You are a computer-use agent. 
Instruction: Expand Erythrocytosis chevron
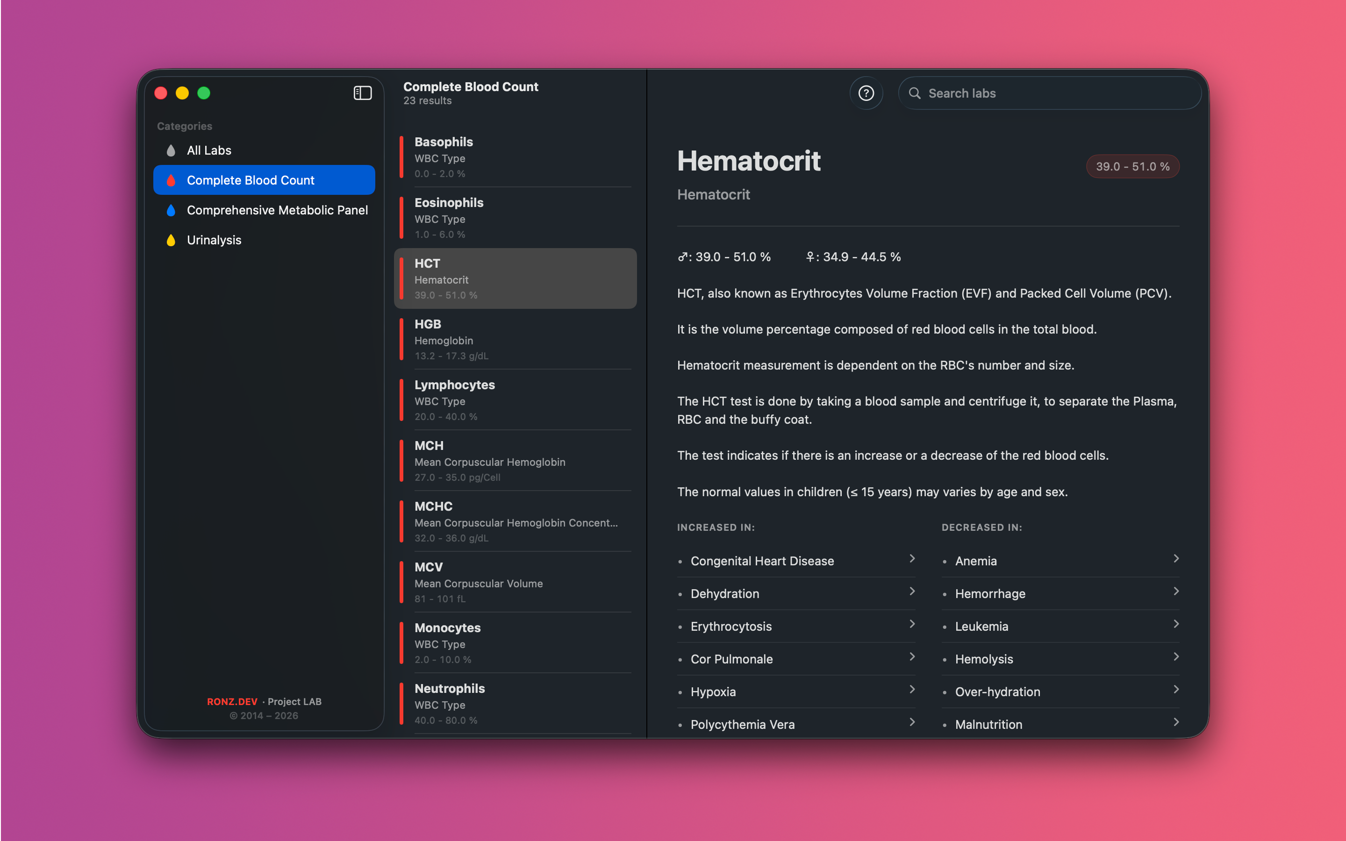[912, 624]
